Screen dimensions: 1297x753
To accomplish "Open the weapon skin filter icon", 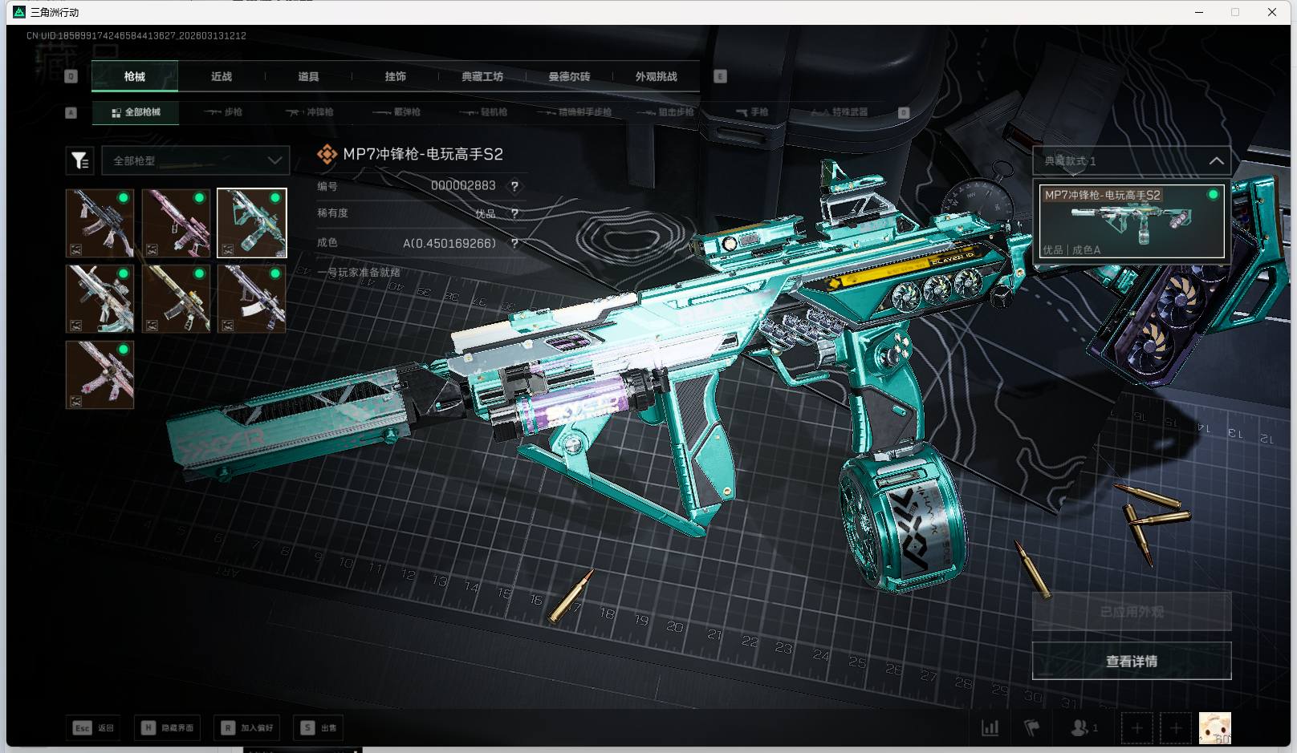I will pos(79,160).
